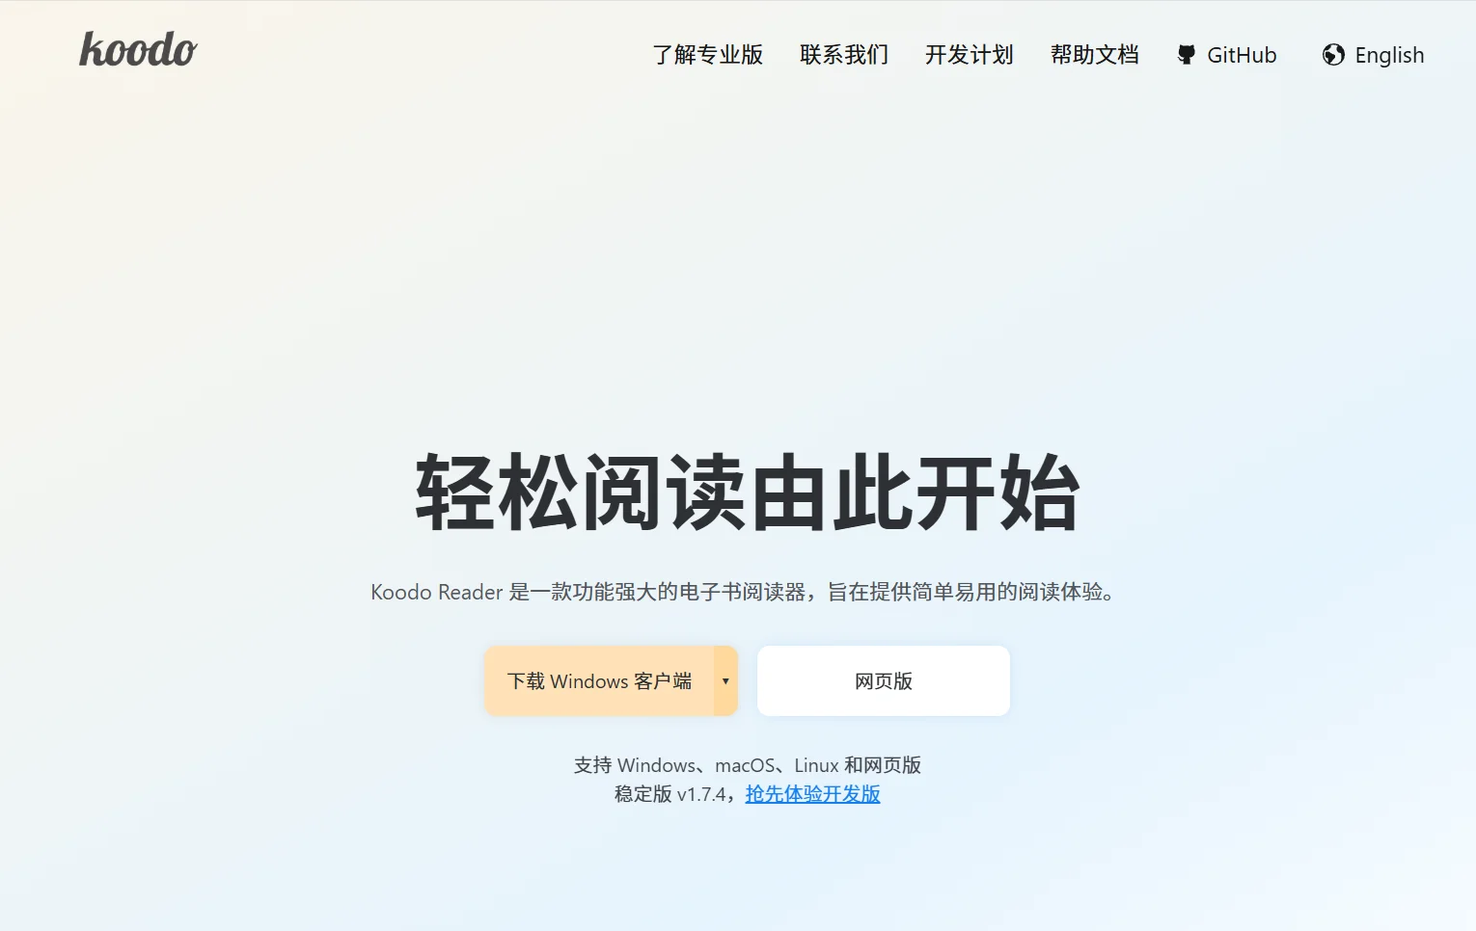The height and width of the screenshot is (931, 1476).
Task: Click the 支持 Windows、macOS、Linux 和网页版 text
Action: point(748,765)
